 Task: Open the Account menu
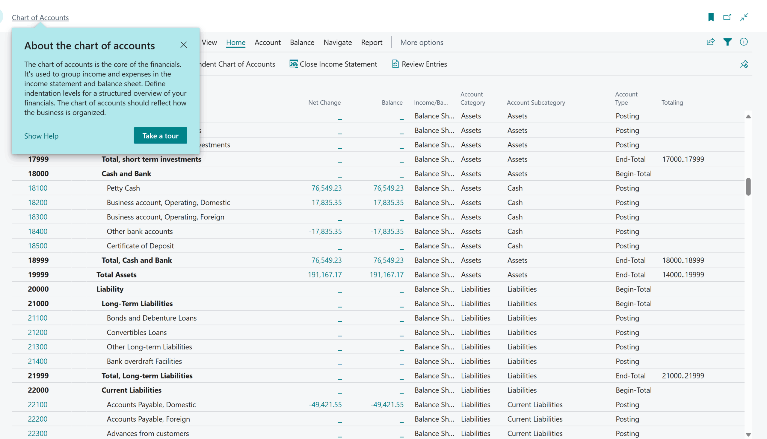(268, 42)
